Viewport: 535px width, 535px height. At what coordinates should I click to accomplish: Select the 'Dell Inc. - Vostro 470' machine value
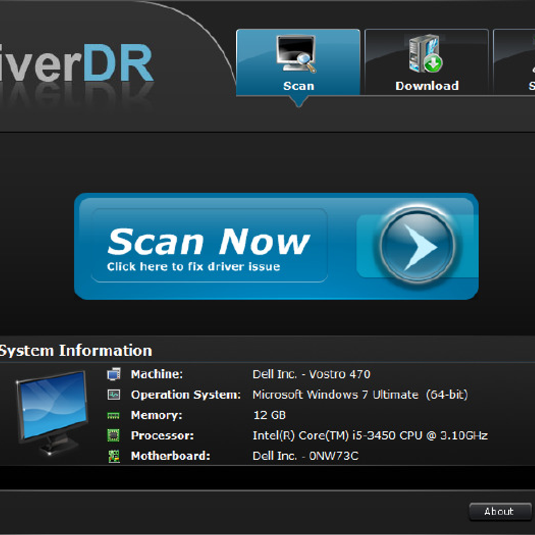pyautogui.click(x=311, y=374)
